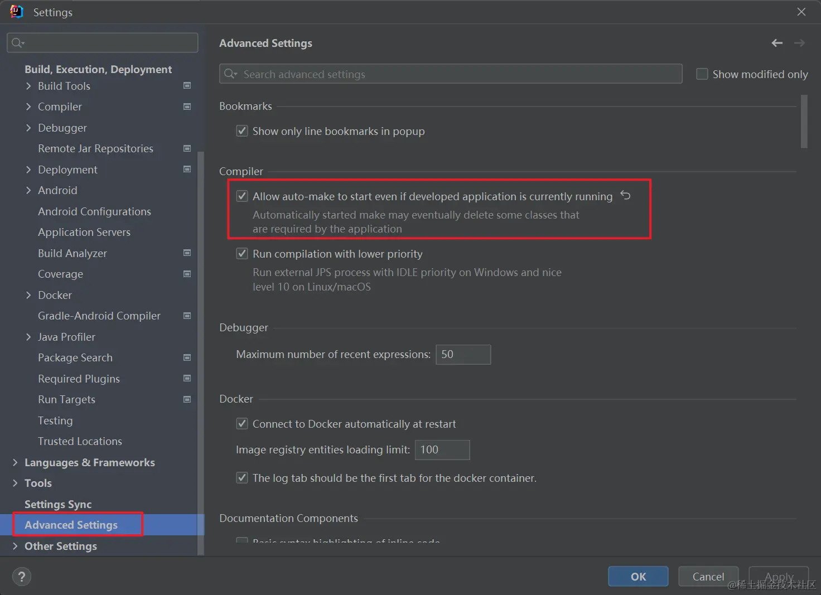Expand the Compiler tree node
Screen dimensions: 821x595
[28, 107]
